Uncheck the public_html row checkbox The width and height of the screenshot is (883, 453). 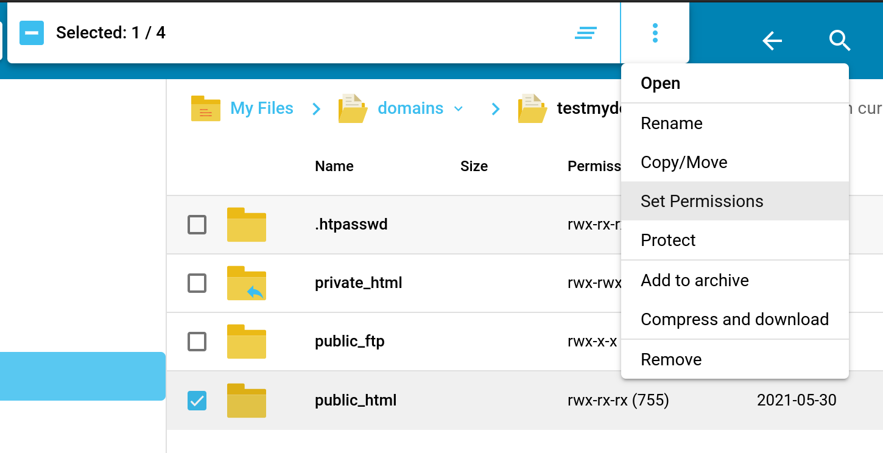[197, 400]
